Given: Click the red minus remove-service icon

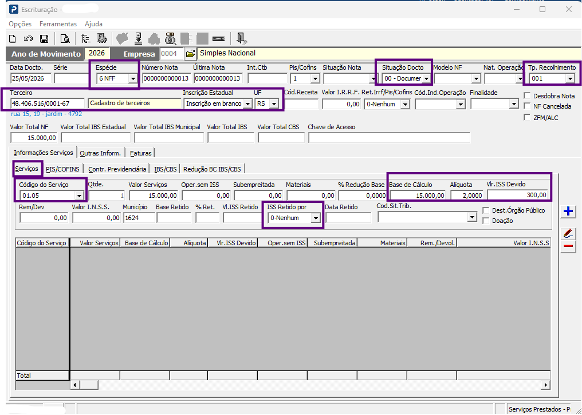Looking at the screenshot, I should (568, 246).
